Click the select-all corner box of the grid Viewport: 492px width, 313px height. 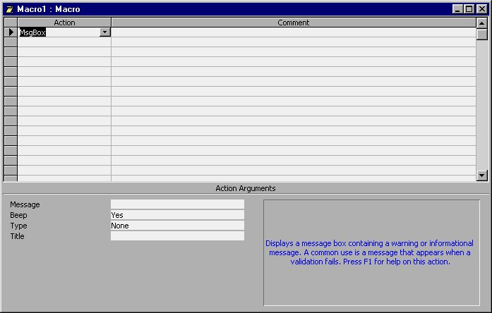[11, 23]
